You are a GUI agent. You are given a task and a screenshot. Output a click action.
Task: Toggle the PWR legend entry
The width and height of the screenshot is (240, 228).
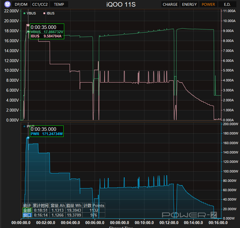coord(29,126)
